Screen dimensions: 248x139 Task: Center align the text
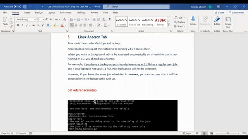[76, 25]
